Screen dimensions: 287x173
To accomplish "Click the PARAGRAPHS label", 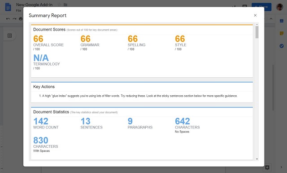I will [140, 127].
